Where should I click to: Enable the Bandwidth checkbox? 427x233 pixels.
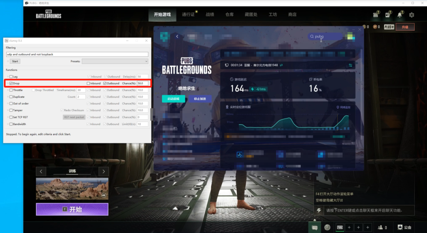pyautogui.click(x=11, y=124)
